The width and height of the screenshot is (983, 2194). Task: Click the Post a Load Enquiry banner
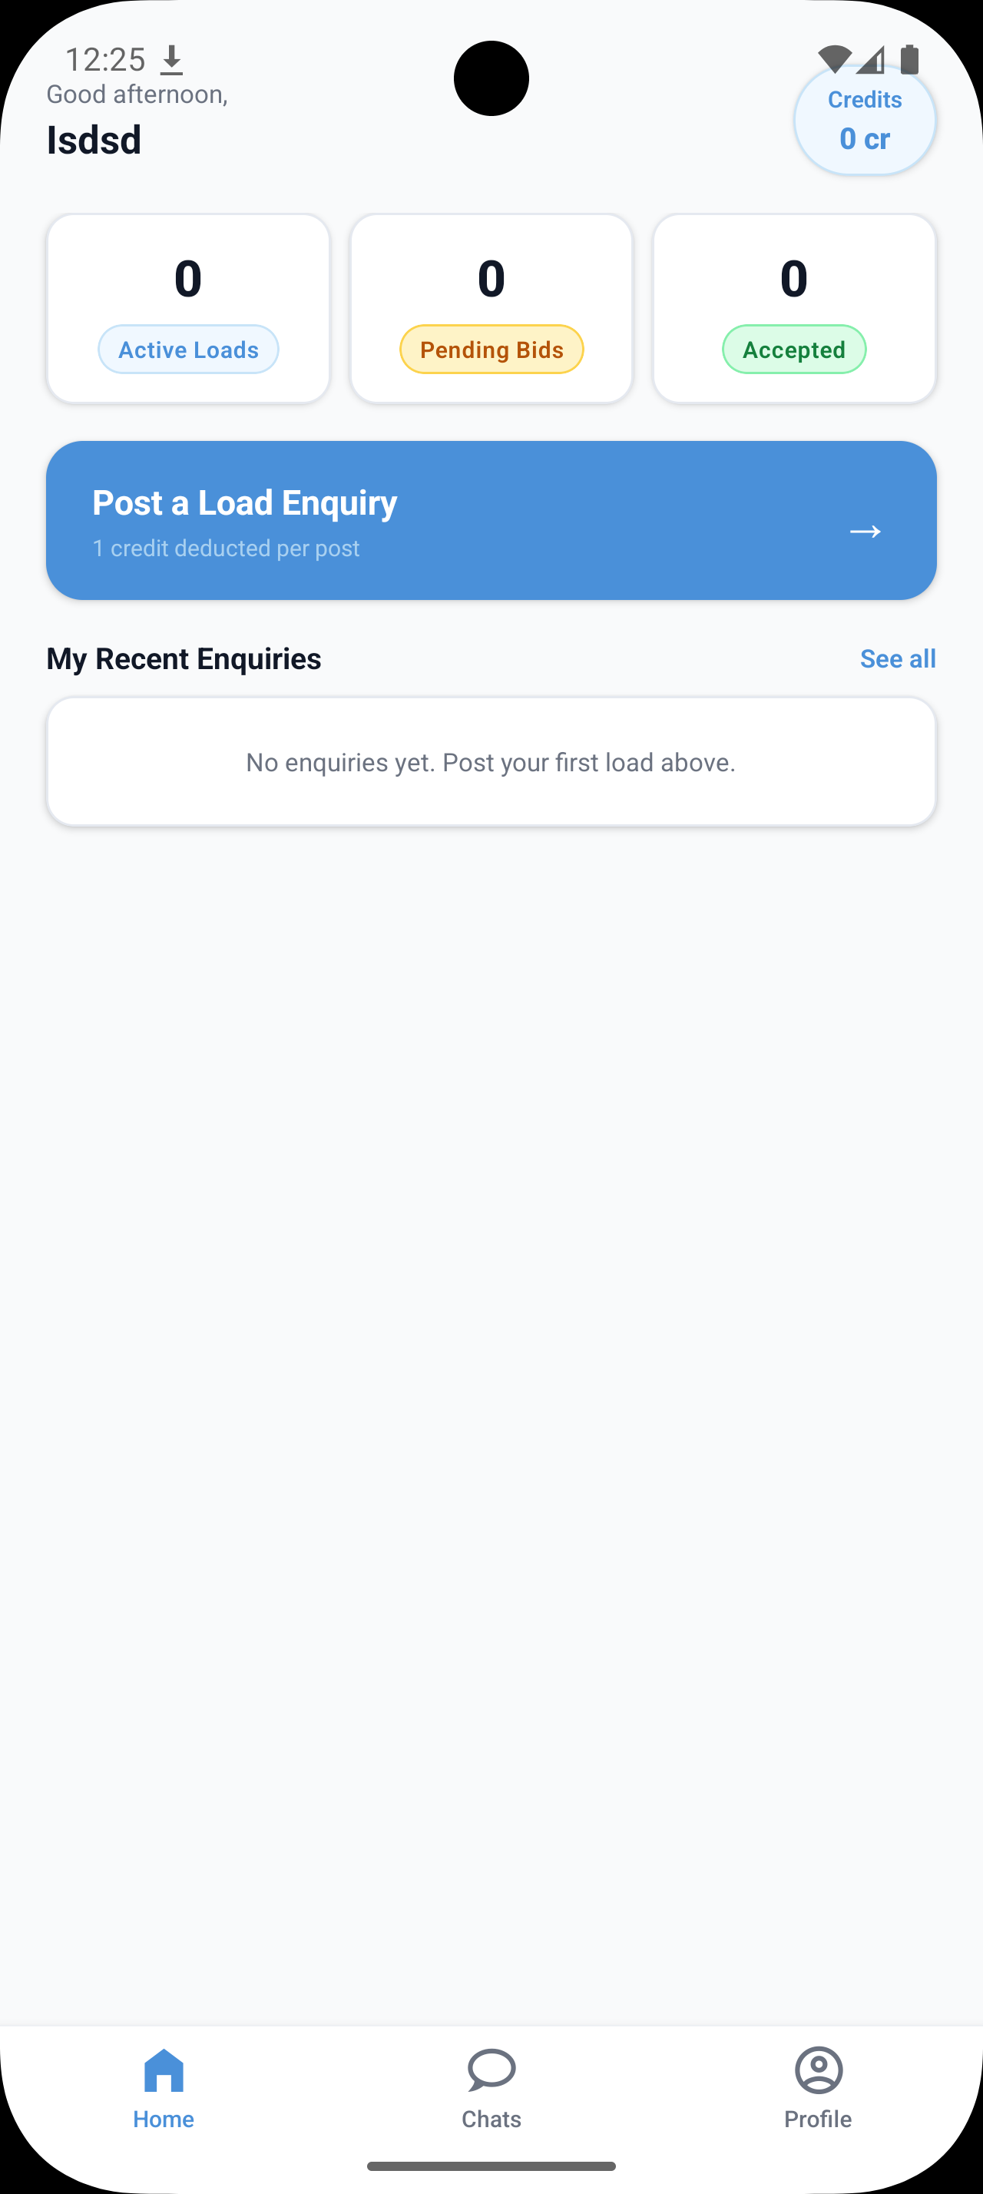[x=491, y=520]
